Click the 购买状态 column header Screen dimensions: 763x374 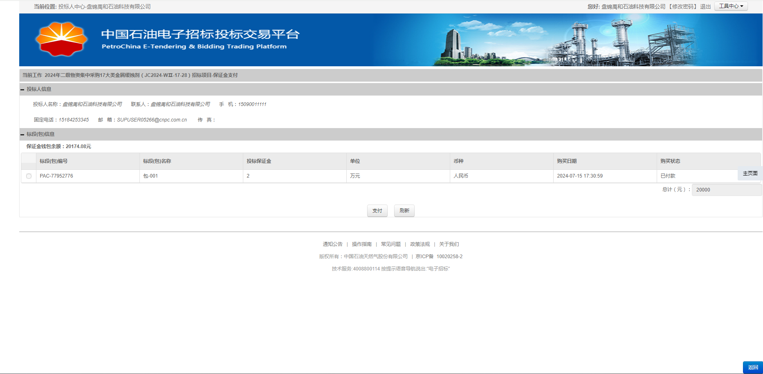click(709, 161)
